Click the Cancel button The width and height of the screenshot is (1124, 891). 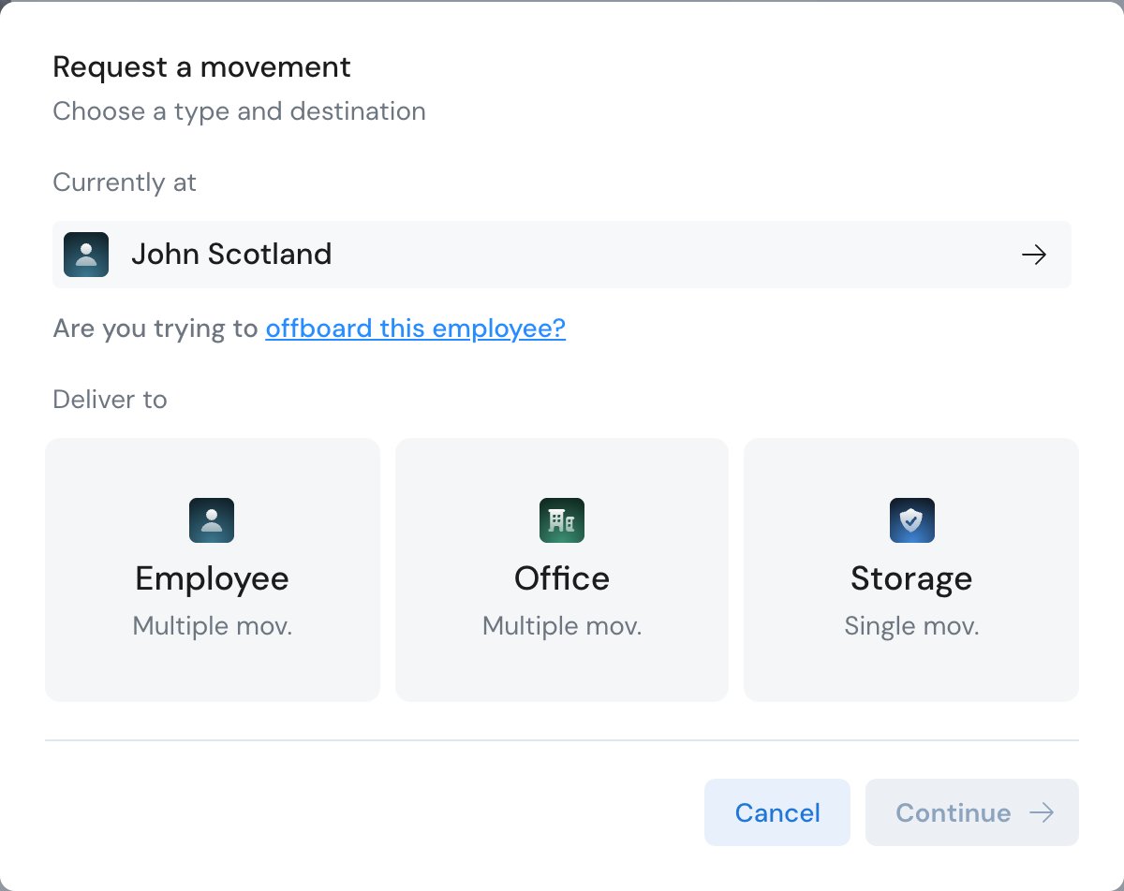click(777, 812)
